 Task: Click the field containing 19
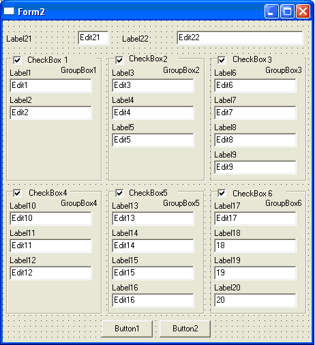255,273
